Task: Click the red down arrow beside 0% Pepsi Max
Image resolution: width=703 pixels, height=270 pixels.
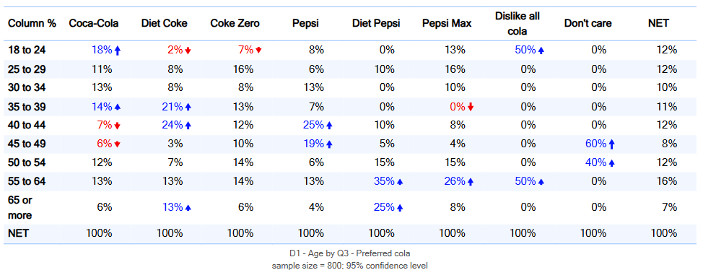Action: (471, 107)
